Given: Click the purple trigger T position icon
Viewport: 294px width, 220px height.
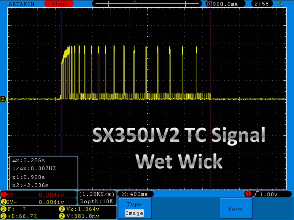Looking at the screenshot, I should (x=209, y=4).
